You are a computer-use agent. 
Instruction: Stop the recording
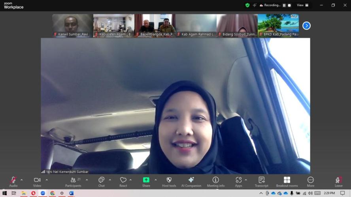(x=289, y=5)
